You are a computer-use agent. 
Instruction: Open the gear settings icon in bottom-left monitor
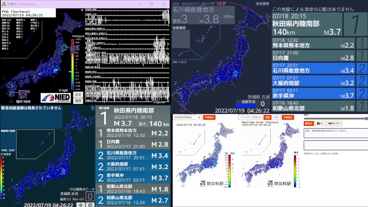[x=90, y=205]
